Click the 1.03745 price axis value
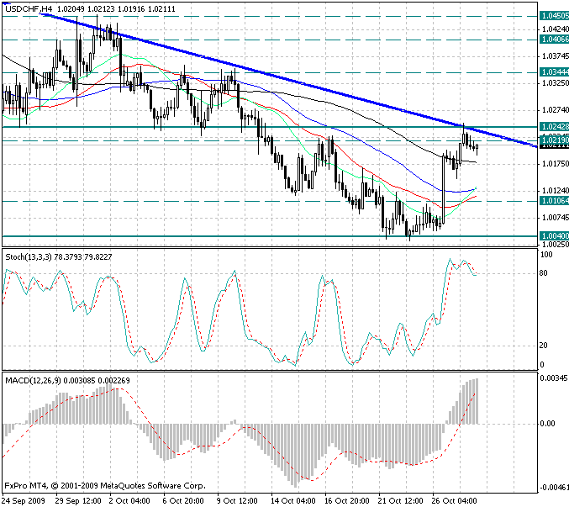This screenshot has height=507, width=569. pyautogui.click(x=556, y=55)
